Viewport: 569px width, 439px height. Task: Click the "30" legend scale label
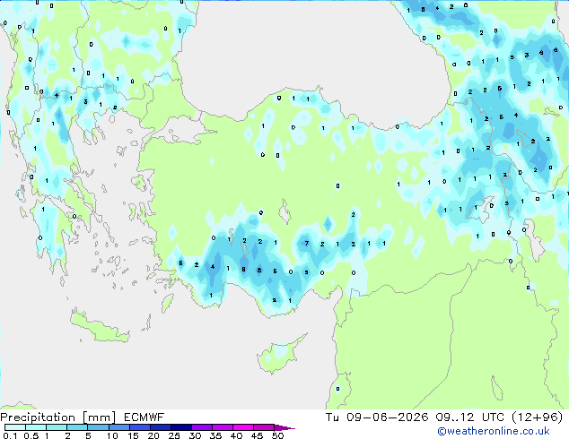(x=195, y=435)
